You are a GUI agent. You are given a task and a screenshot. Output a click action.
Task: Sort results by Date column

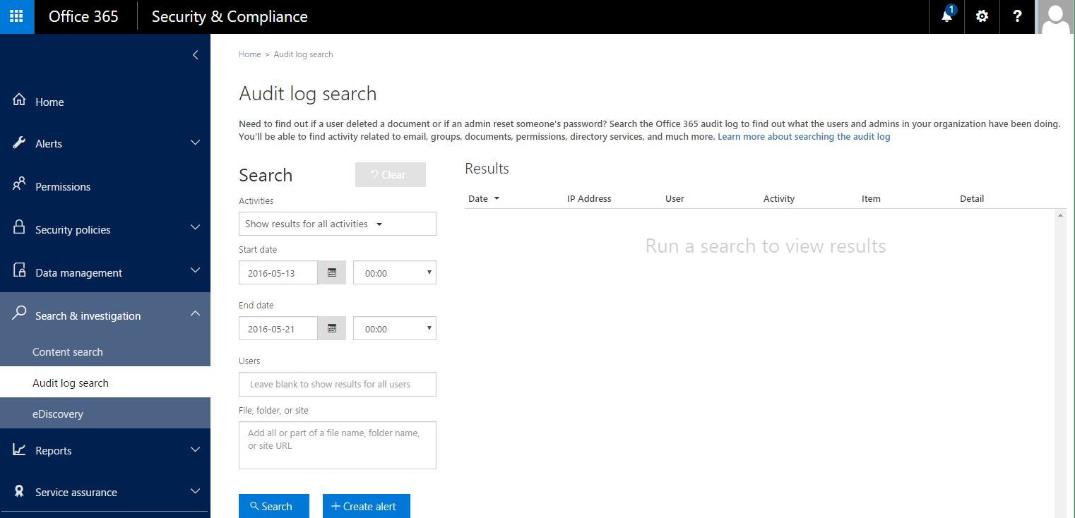tap(484, 198)
